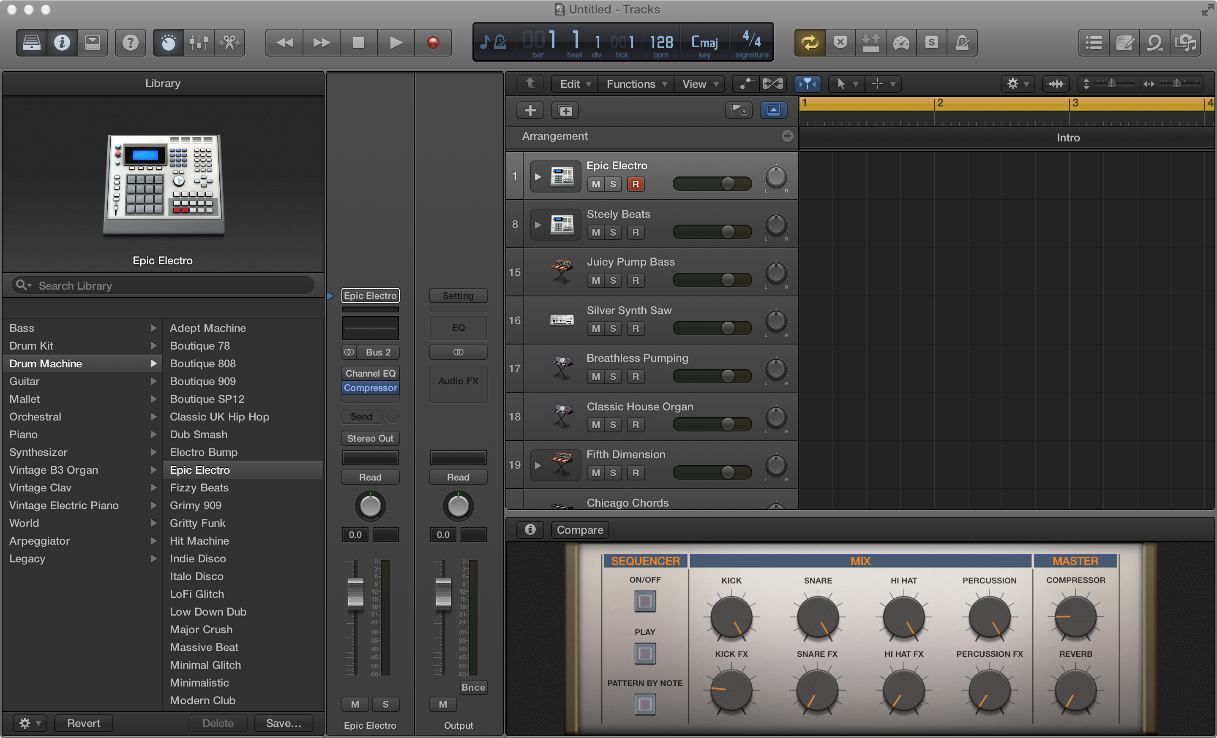The width and height of the screenshot is (1217, 738).
Task: Open the Command-click tool menu
Action: (x=883, y=84)
